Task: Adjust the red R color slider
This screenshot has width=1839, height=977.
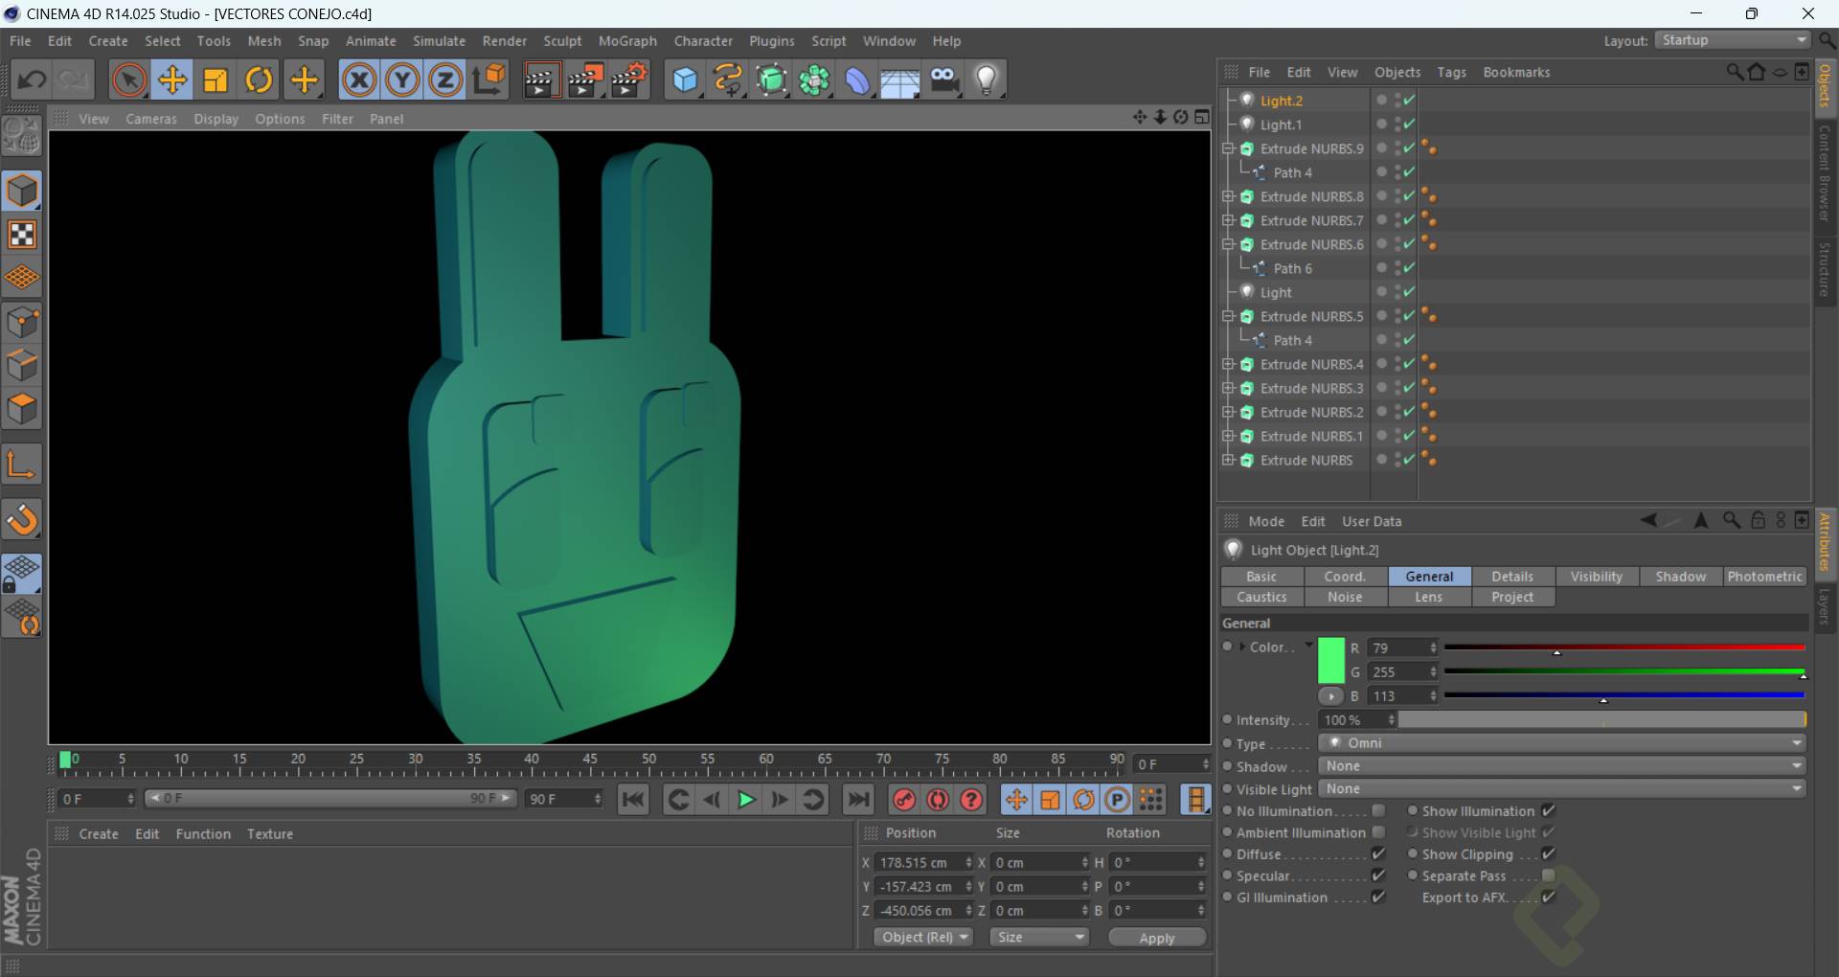Action: pos(1624,648)
